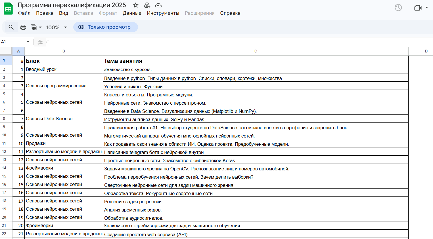This screenshot has width=433, height=239.
Task: Open the Файл menu
Action: (24, 13)
